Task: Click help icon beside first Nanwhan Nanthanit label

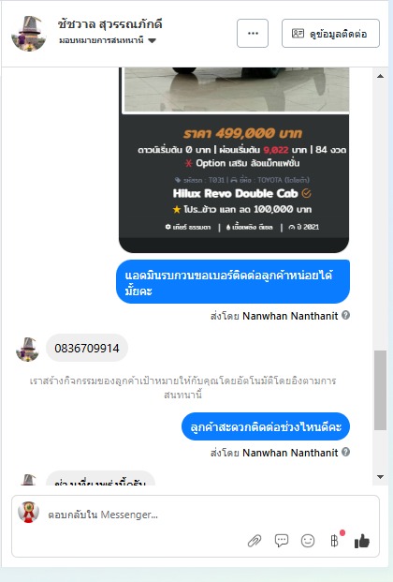Action: tap(345, 315)
